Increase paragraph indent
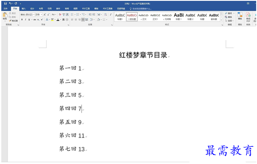This screenshot has height=164, width=257. [94, 14]
